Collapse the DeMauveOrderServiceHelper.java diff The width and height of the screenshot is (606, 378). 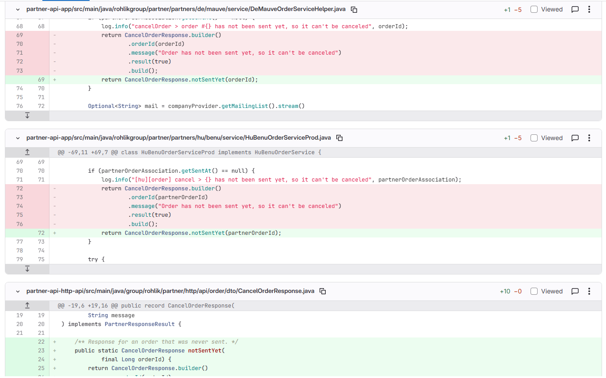click(x=18, y=9)
